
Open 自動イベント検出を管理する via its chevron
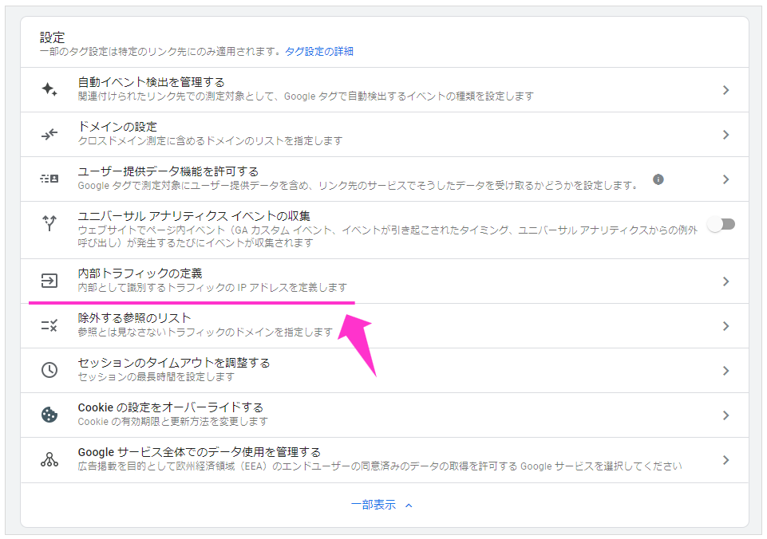tap(726, 90)
